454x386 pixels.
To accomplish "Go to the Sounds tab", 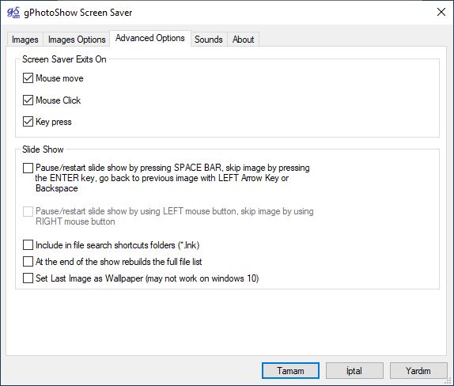I will tap(209, 40).
